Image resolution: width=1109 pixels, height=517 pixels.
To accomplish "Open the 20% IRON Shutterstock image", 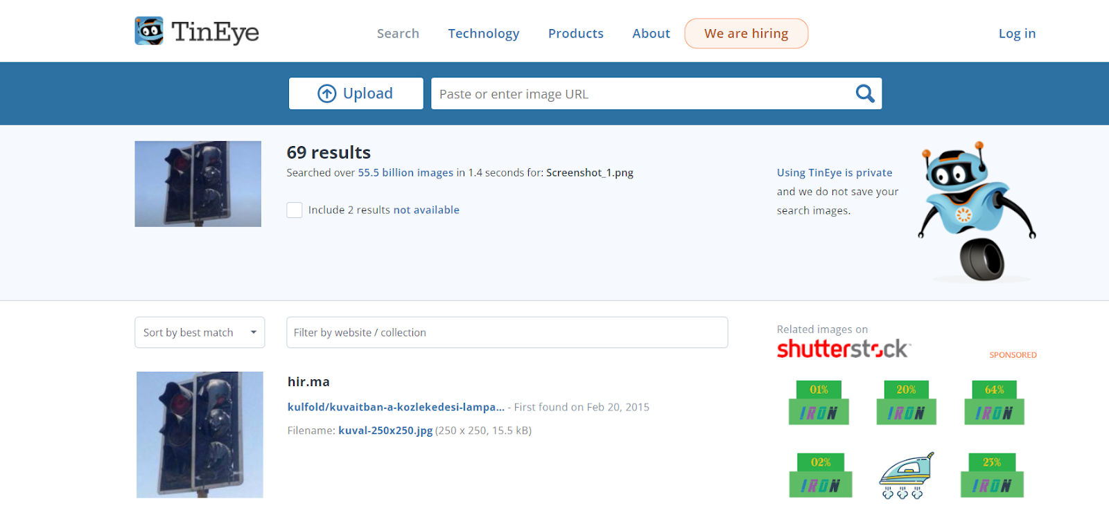I will [906, 402].
